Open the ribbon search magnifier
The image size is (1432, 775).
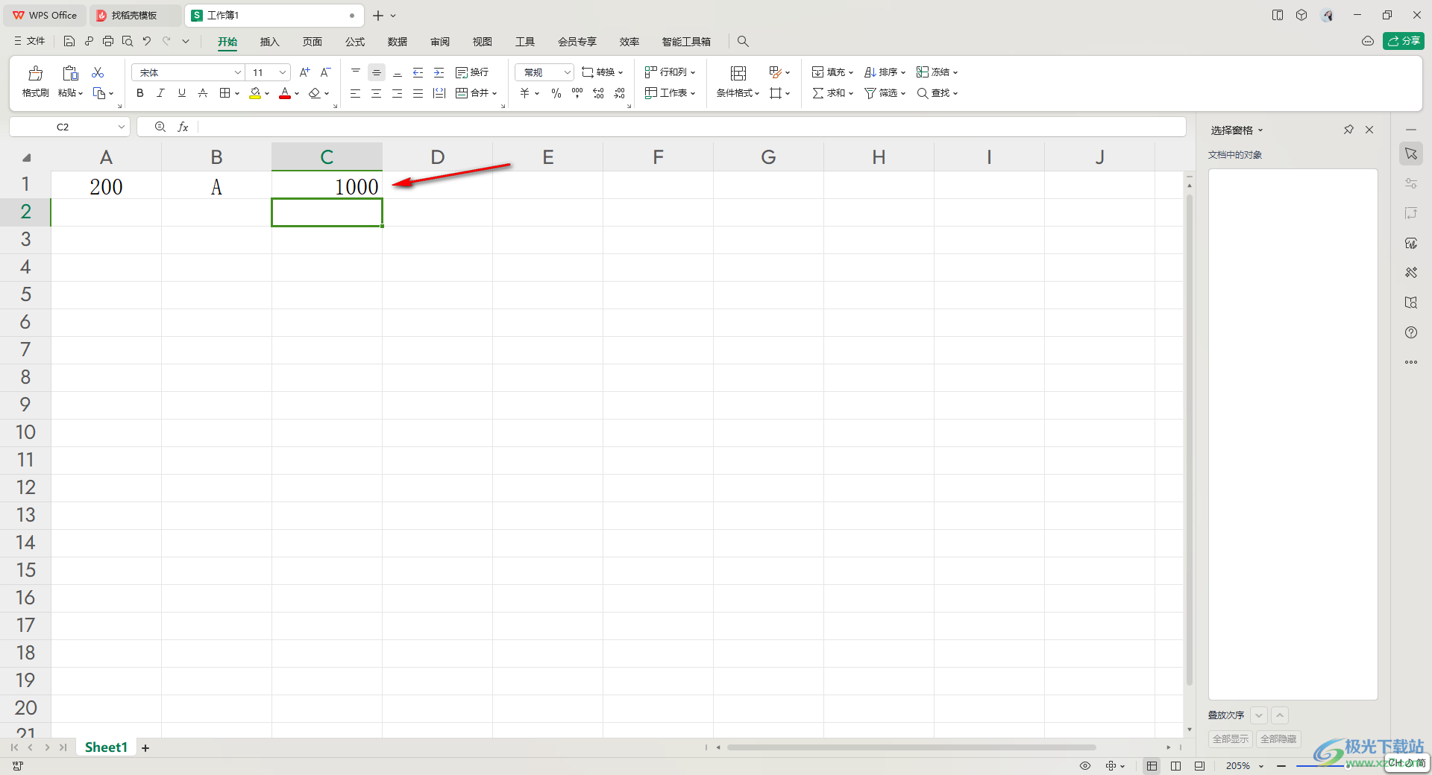[743, 41]
